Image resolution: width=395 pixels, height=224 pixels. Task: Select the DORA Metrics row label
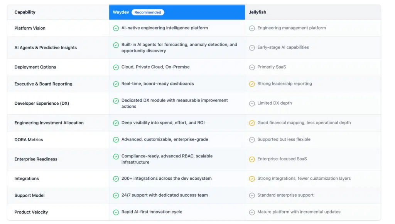tap(29, 140)
